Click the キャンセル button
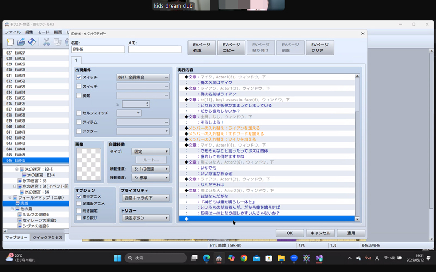The height and width of the screenshot is (272, 436). point(320,233)
